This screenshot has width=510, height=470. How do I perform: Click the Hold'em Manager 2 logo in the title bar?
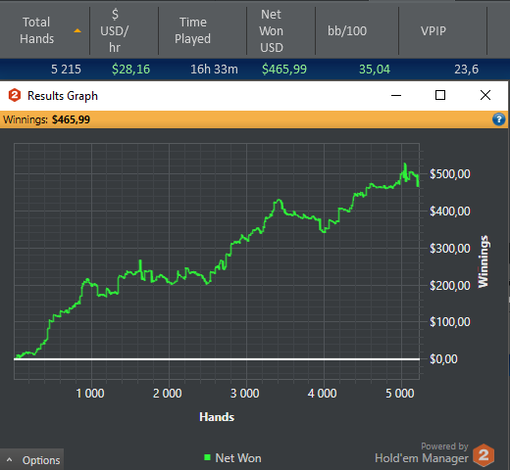(15, 95)
